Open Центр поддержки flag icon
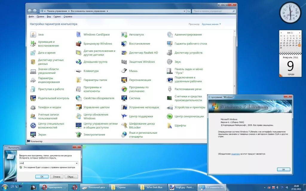306x191 pixels. click(124, 116)
